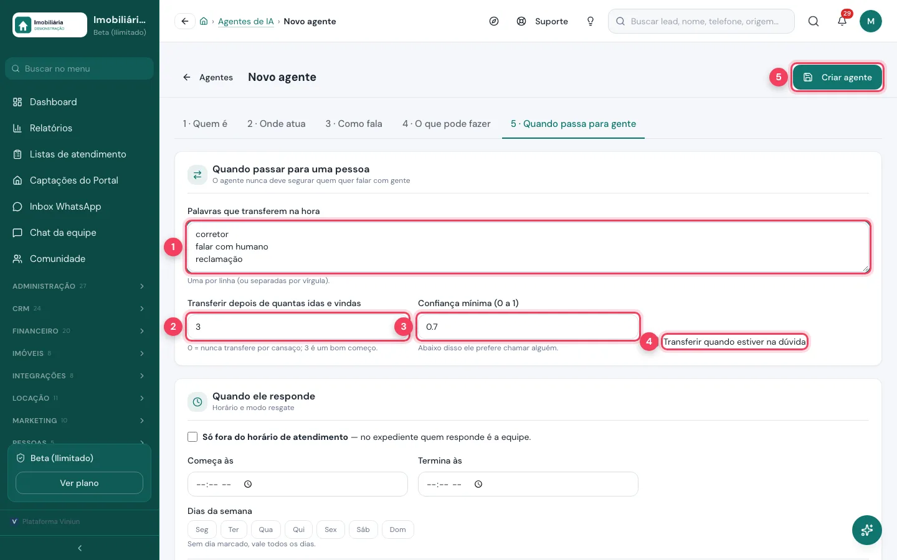
Task: Click the Começa às time input
Action: (x=298, y=484)
